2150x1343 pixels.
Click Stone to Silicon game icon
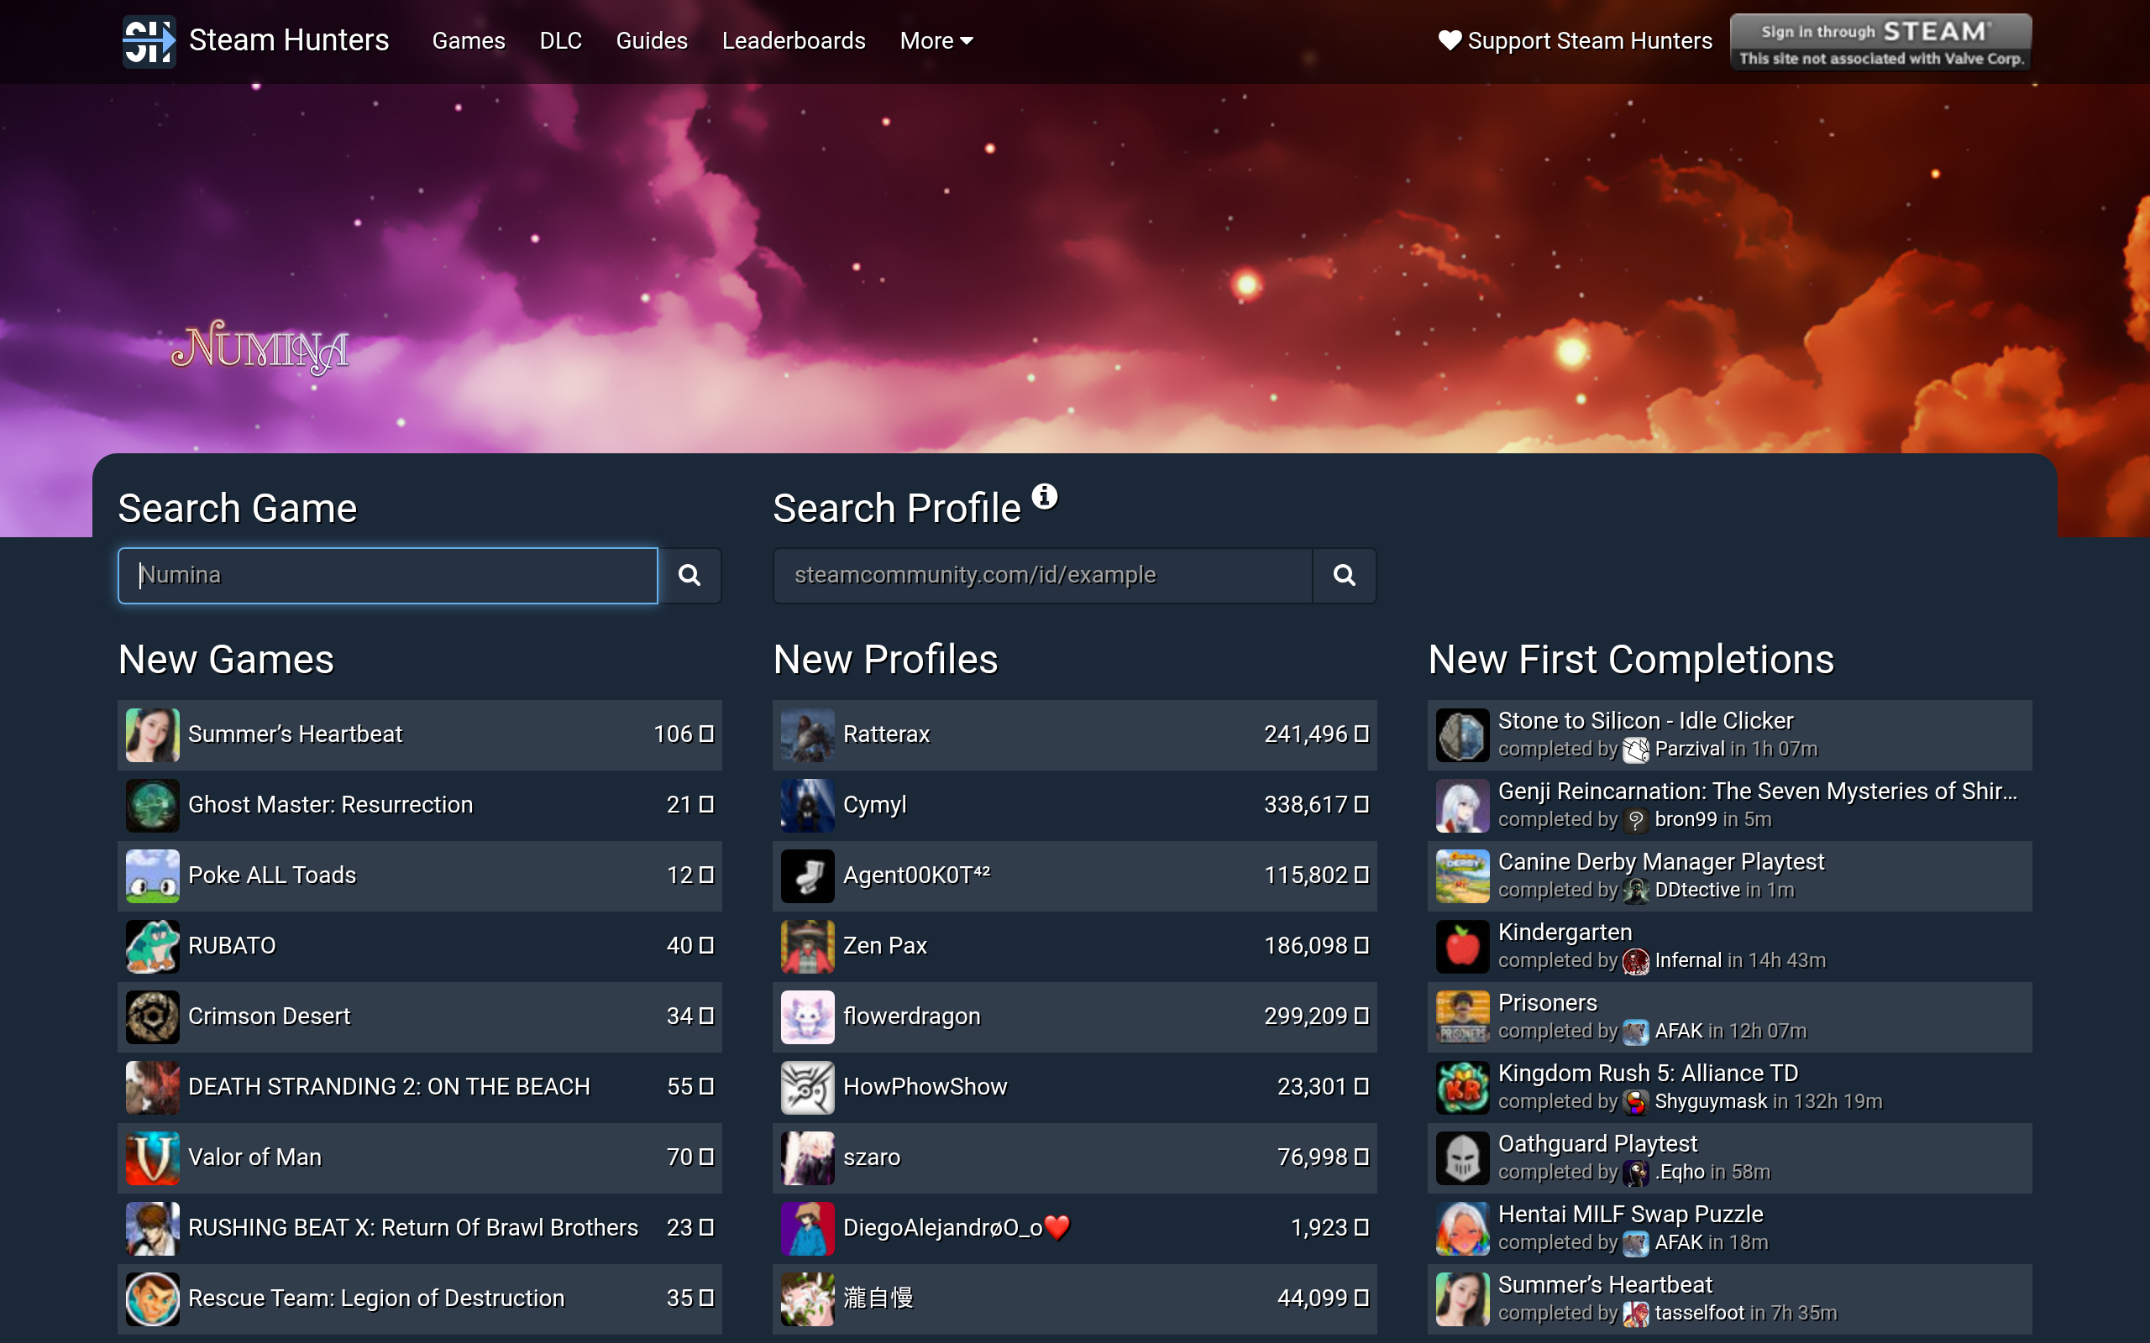click(x=1462, y=734)
